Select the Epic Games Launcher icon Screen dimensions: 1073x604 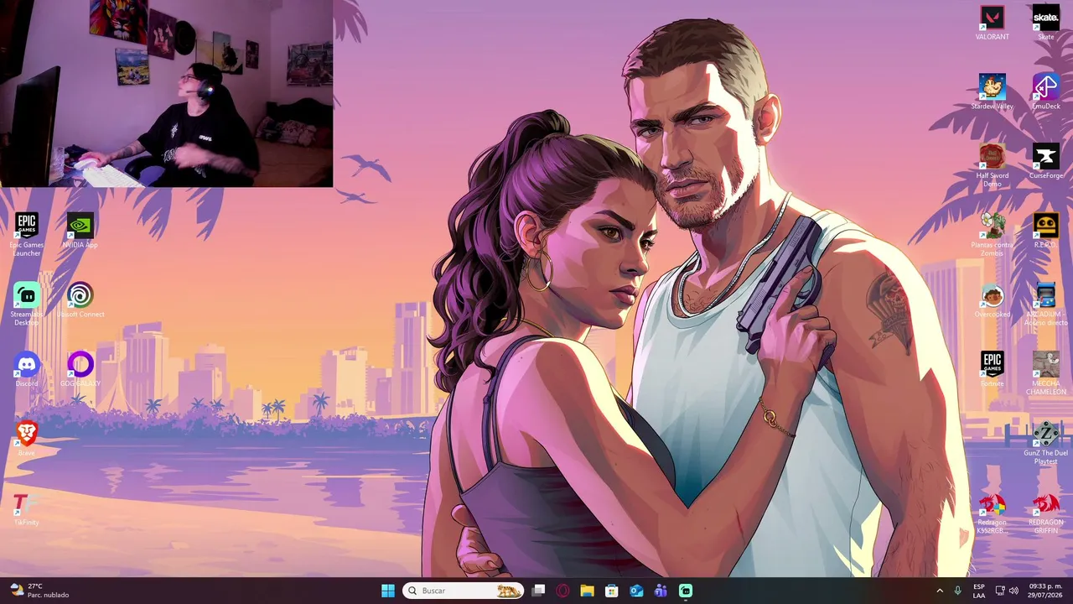click(27, 235)
